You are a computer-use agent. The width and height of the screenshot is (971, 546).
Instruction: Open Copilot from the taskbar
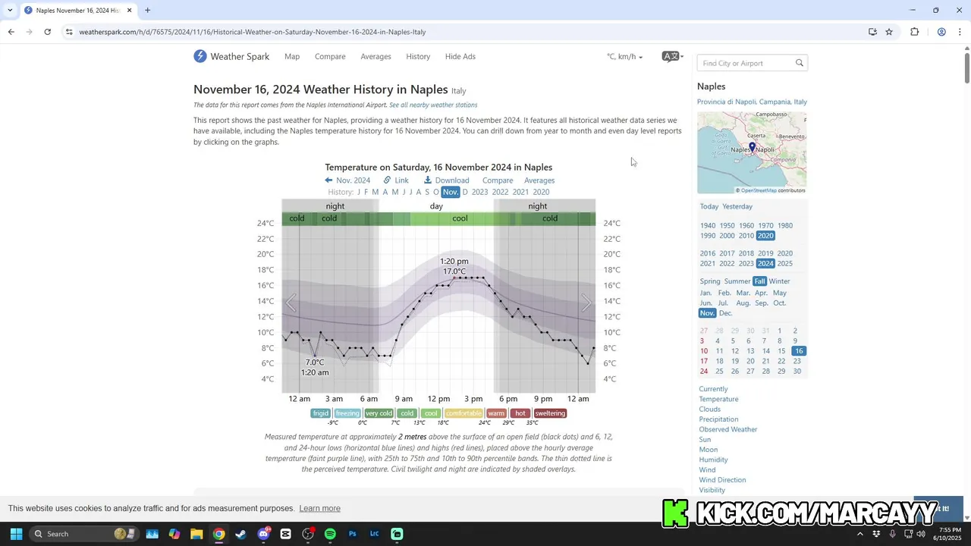pos(174,534)
